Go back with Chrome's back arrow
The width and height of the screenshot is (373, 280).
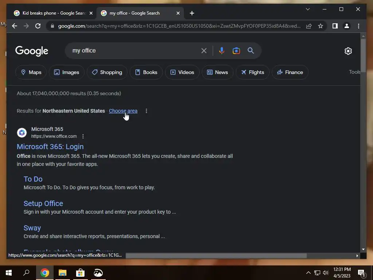pos(15,26)
